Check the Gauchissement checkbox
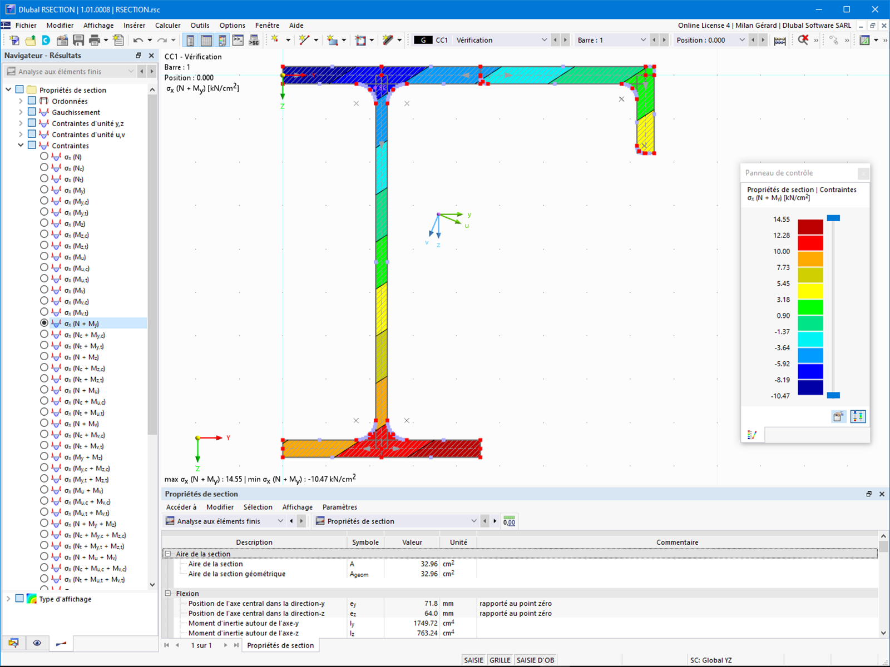This screenshot has height=667, width=890. pyautogui.click(x=32, y=112)
